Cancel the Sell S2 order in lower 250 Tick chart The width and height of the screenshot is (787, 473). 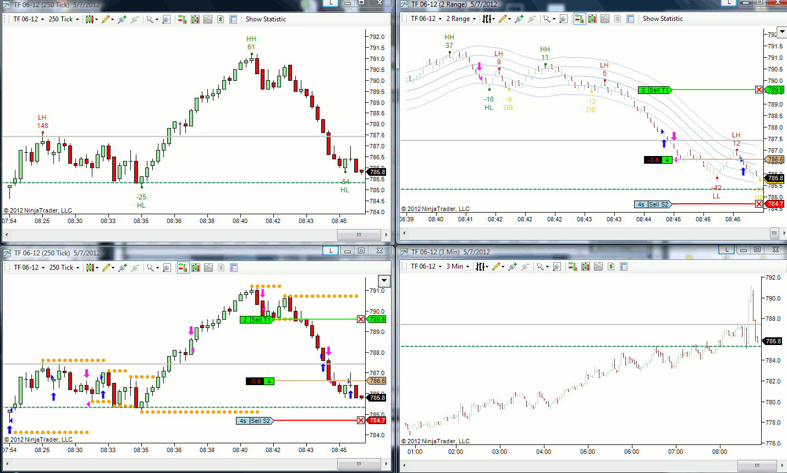[x=361, y=420]
